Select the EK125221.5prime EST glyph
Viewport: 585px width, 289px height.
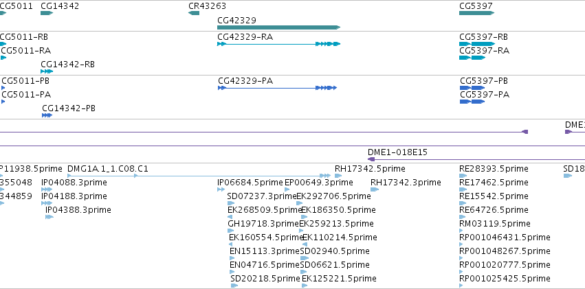click(305, 286)
